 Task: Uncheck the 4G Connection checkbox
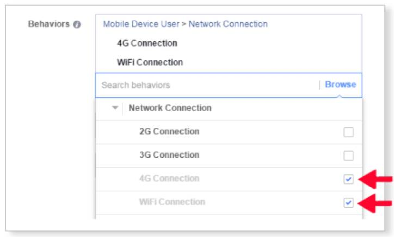point(348,179)
